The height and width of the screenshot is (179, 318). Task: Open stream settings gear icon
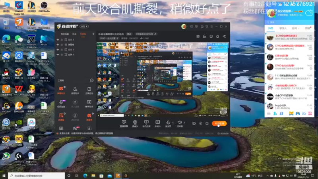[x=207, y=123]
